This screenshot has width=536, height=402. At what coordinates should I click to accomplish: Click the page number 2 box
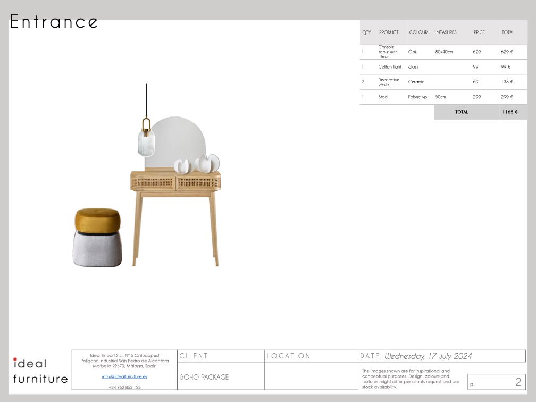pos(496,382)
